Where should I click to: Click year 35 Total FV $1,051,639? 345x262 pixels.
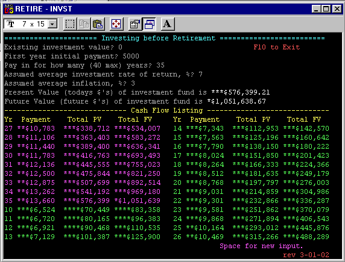137,201
